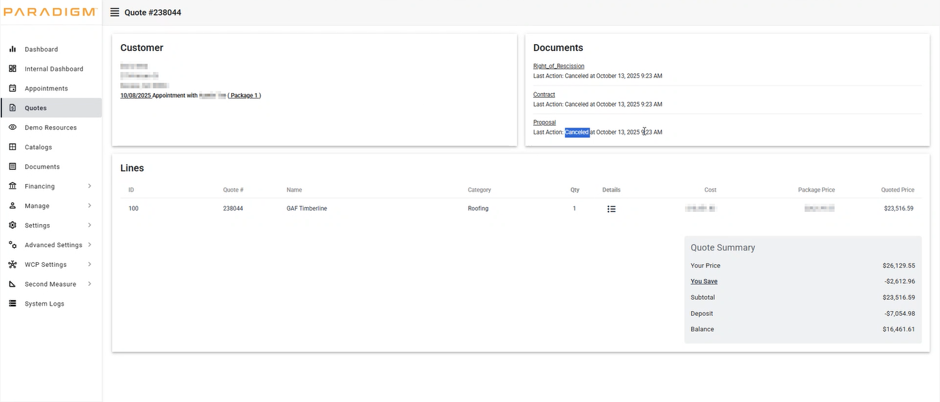The height and width of the screenshot is (402, 940).
Task: Click the WCP Settings hub icon
Action: (12, 264)
